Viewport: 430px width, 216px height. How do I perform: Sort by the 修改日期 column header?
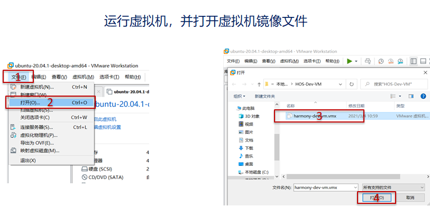(x=356, y=106)
